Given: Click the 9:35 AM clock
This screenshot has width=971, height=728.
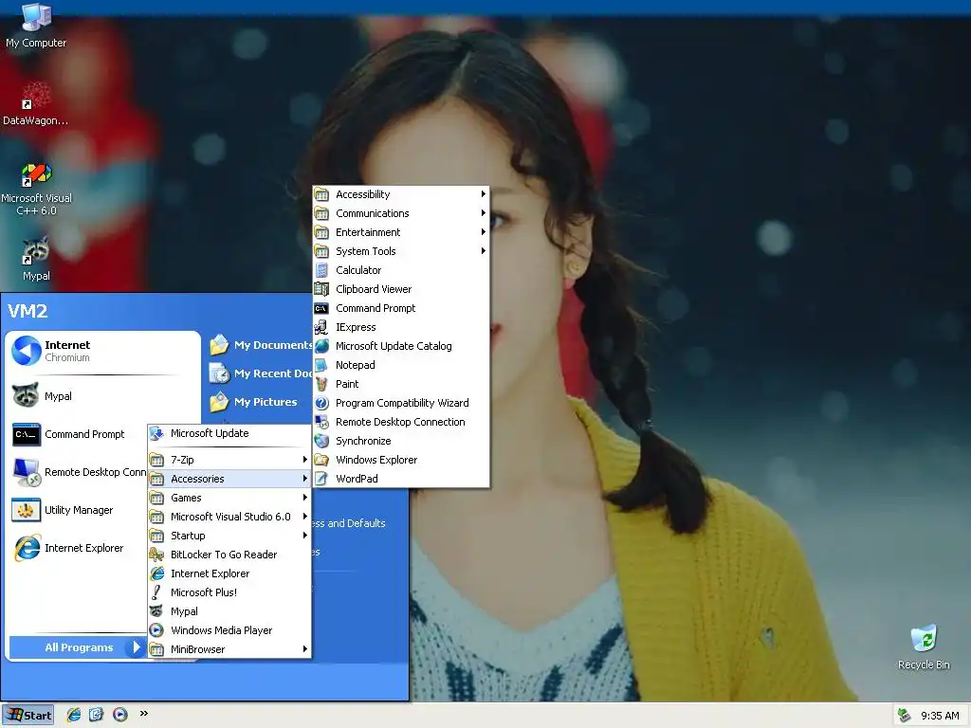Looking at the screenshot, I should [940, 716].
